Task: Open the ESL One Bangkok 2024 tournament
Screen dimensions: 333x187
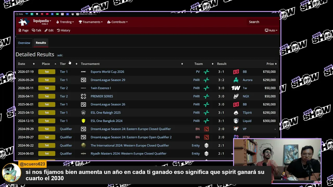Action: click(106, 121)
